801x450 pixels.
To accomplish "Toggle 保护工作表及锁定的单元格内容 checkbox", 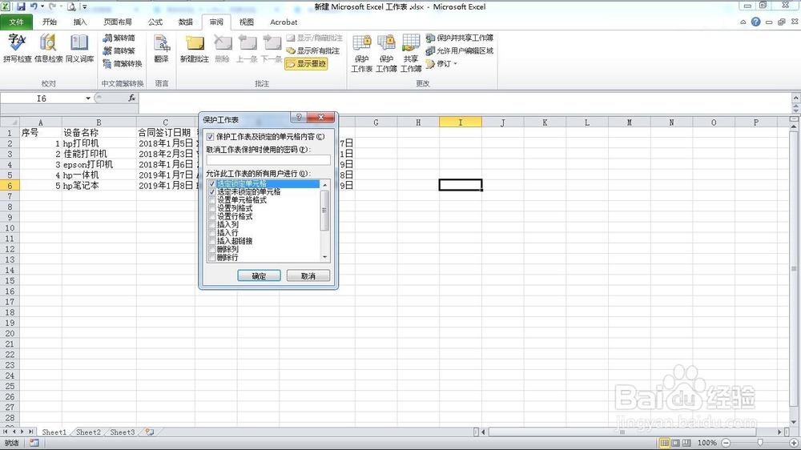I will 211,137.
